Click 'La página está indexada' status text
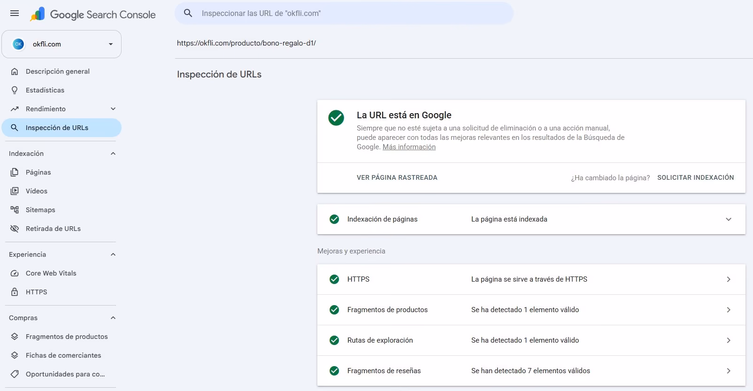This screenshot has height=391, width=753. click(x=509, y=219)
